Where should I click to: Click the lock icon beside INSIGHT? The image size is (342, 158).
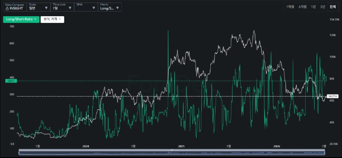(x=7, y=8)
